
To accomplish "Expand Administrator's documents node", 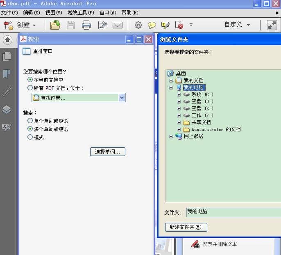I will (x=179, y=129).
